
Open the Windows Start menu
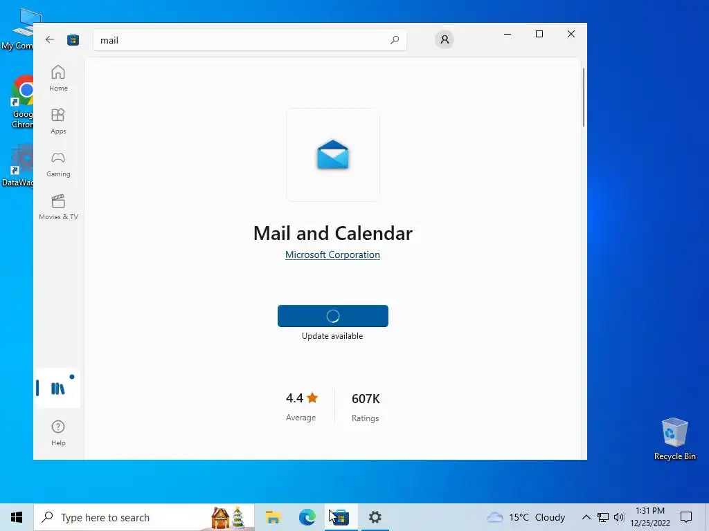tap(17, 517)
